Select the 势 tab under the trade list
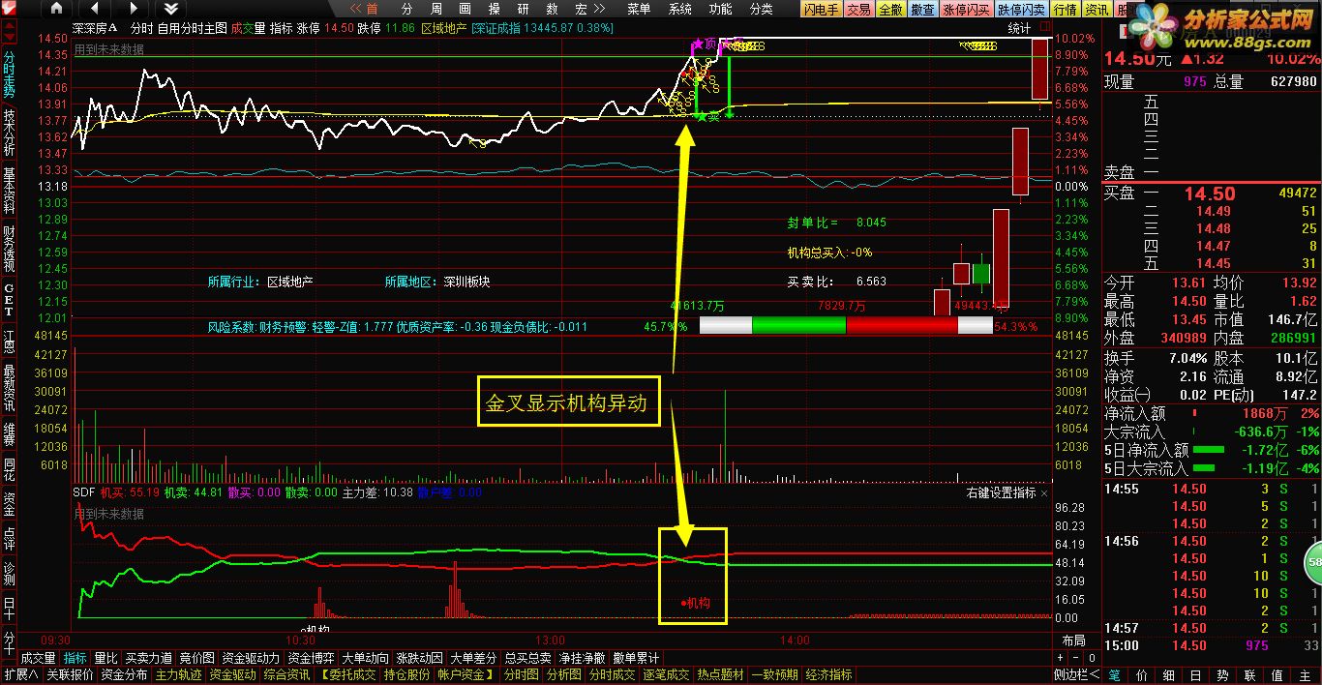Viewport: 1322px width, 685px height. click(1222, 674)
